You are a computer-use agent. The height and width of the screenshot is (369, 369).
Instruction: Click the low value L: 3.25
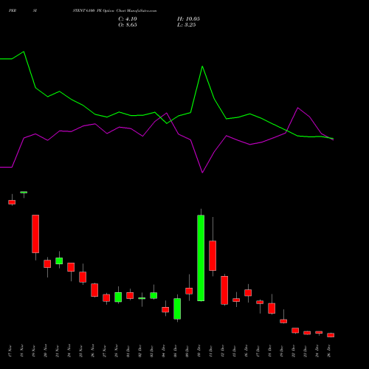click(x=187, y=25)
